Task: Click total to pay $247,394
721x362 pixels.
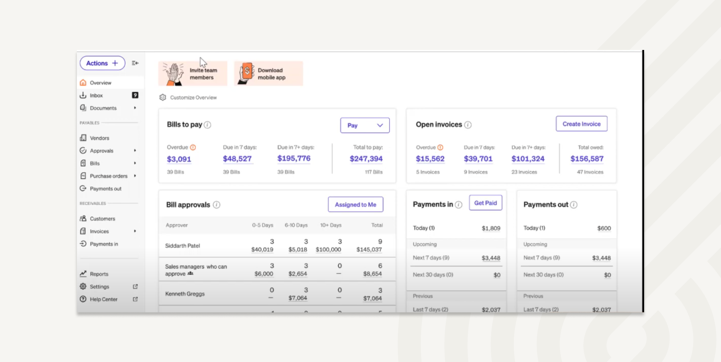Action: 366,159
